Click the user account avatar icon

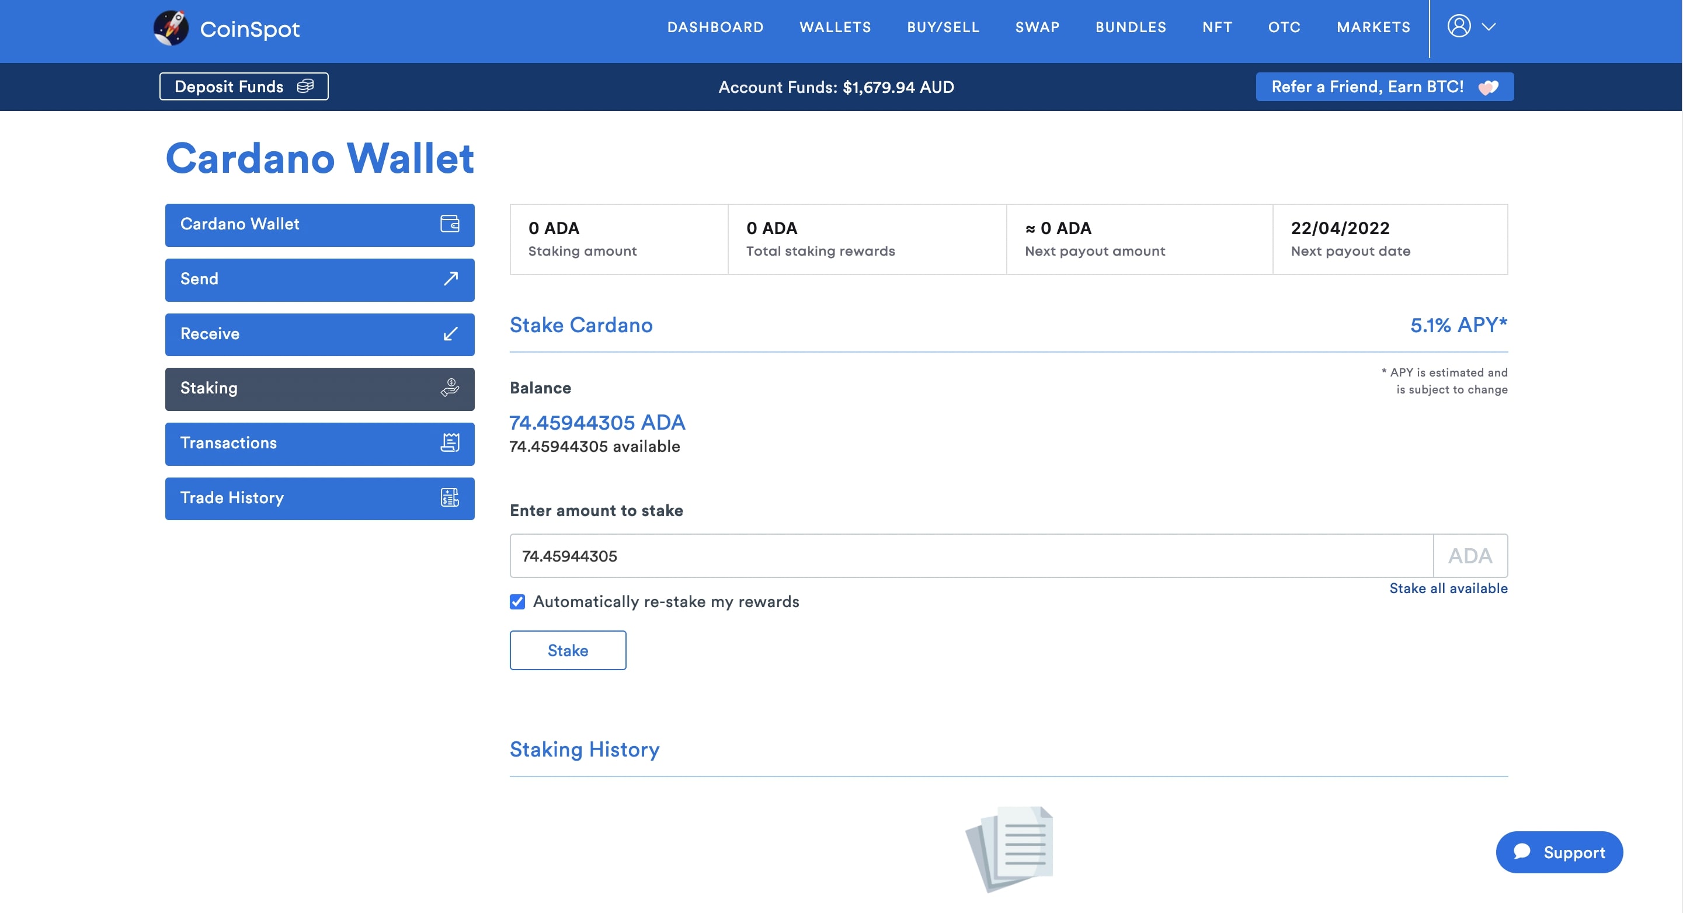1458,26
